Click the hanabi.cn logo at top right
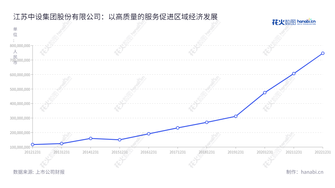Image resolution: width=335 pixels, height=188 pixels. (x=294, y=22)
